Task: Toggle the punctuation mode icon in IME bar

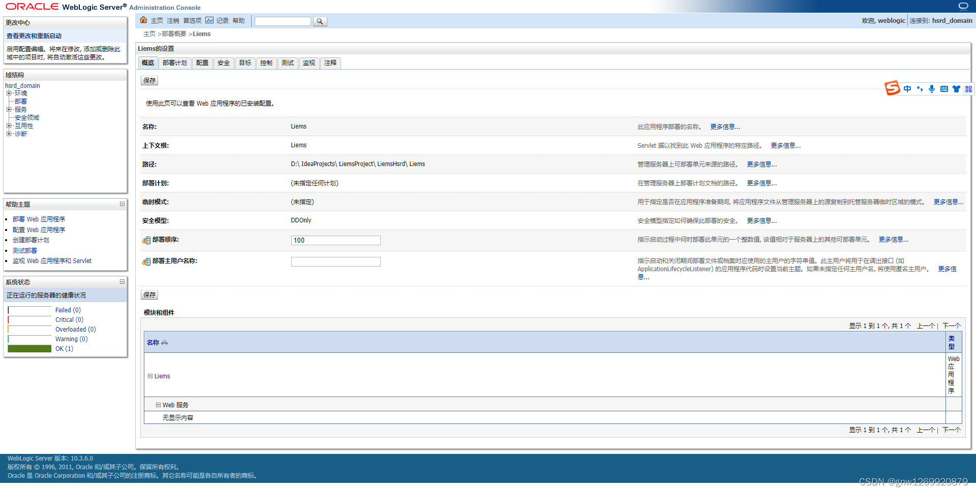Action: [920, 89]
